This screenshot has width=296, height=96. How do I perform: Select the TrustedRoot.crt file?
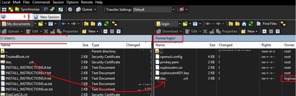click(17, 57)
